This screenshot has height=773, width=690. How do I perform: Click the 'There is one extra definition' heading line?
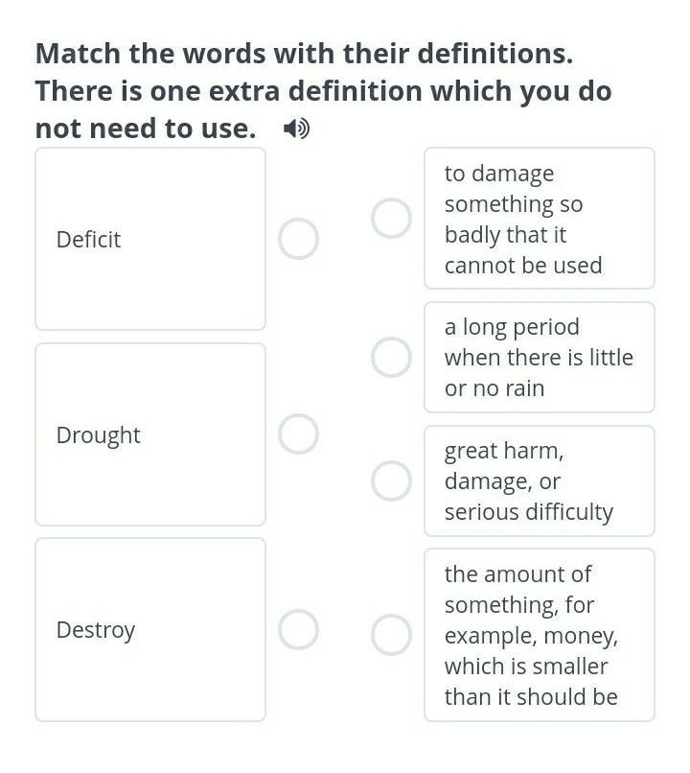click(324, 91)
